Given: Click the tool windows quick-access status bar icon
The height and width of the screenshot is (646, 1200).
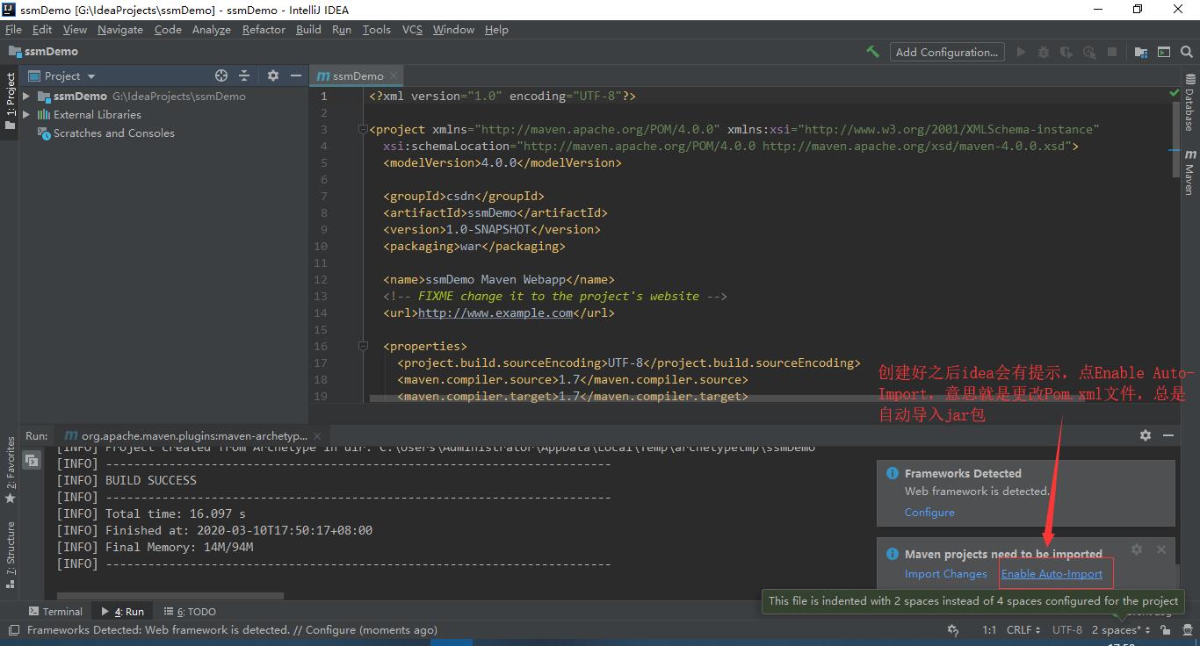Looking at the screenshot, I should tap(12, 629).
